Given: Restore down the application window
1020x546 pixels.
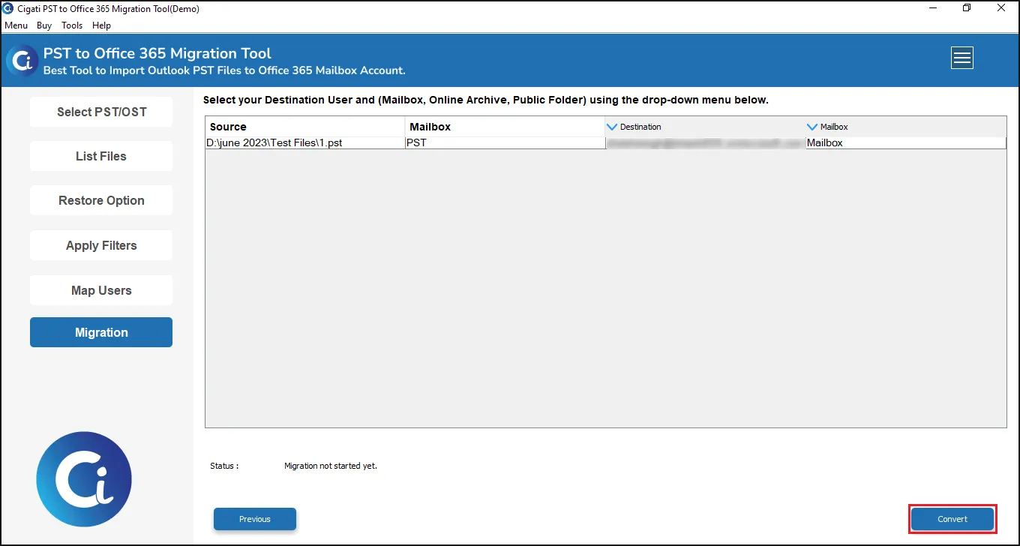Looking at the screenshot, I should pos(967,8).
